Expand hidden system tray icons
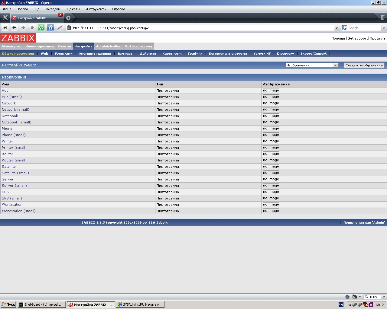Viewport: 387px width, 309px height. pyautogui.click(x=350, y=305)
